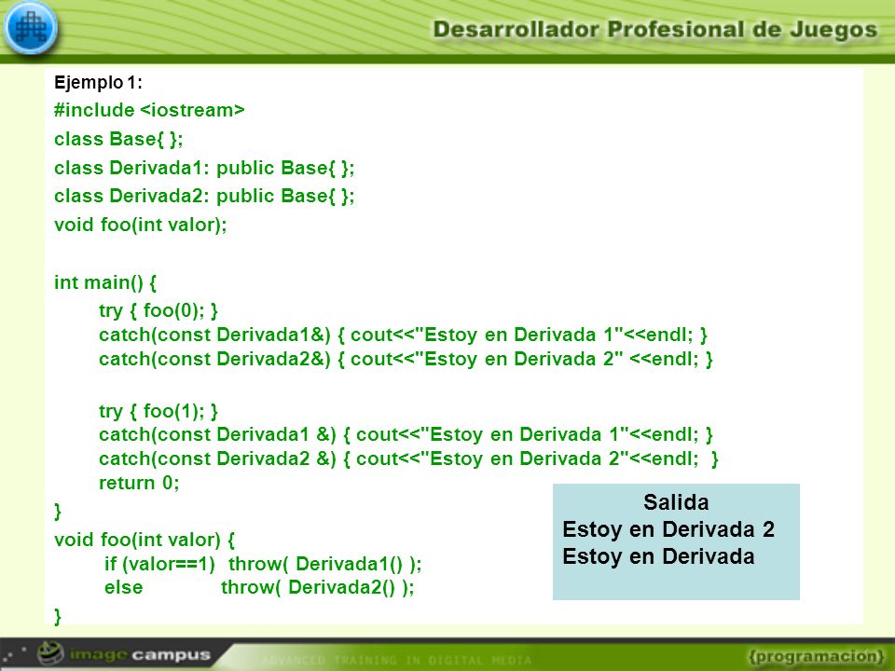Click the '#include <iostream>' line

click(149, 110)
